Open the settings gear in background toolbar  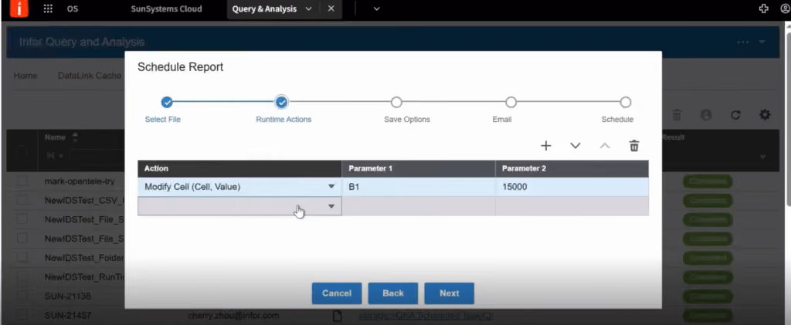pyautogui.click(x=765, y=115)
